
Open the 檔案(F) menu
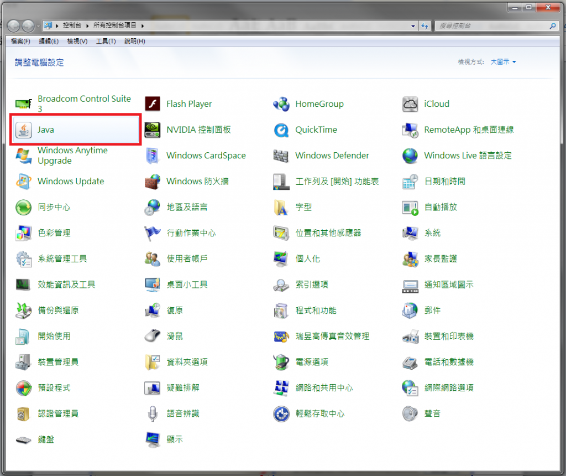[20, 41]
